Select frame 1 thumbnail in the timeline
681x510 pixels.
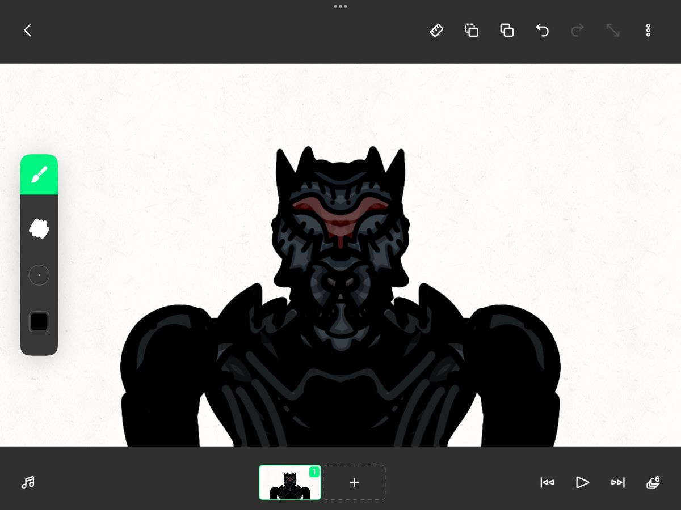(290, 482)
